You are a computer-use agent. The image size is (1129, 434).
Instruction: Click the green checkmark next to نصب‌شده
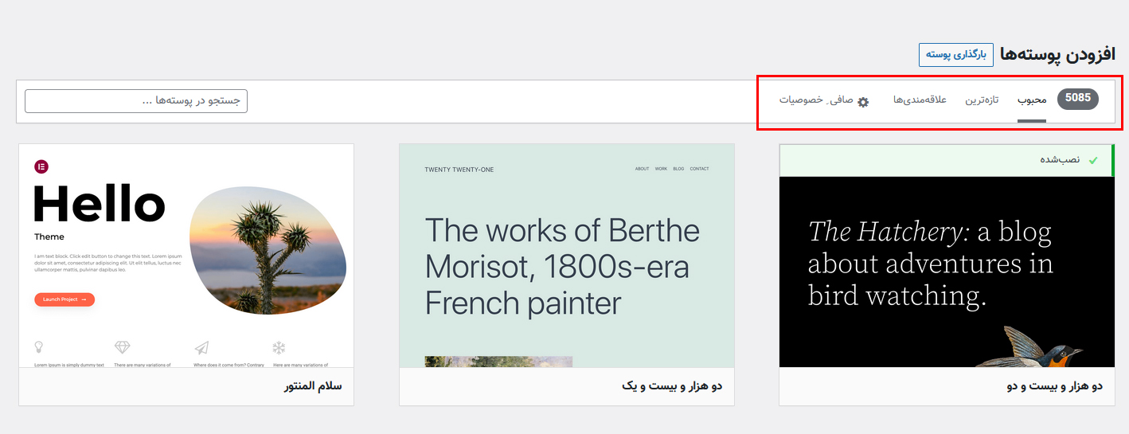(x=1093, y=160)
